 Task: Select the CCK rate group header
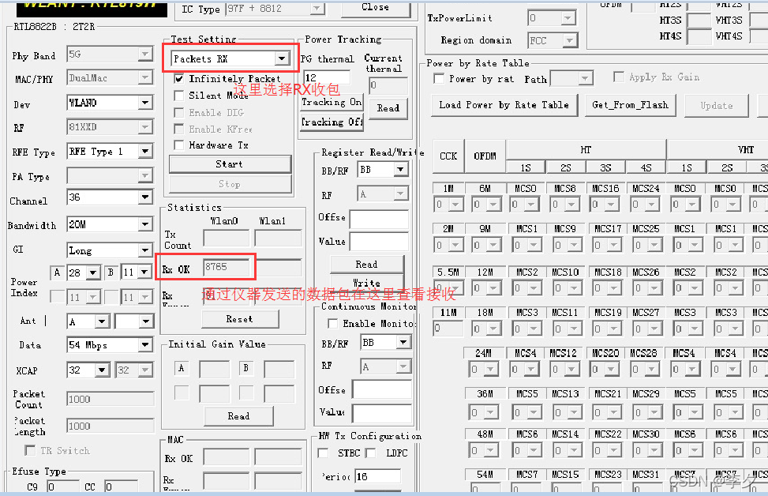coord(448,156)
